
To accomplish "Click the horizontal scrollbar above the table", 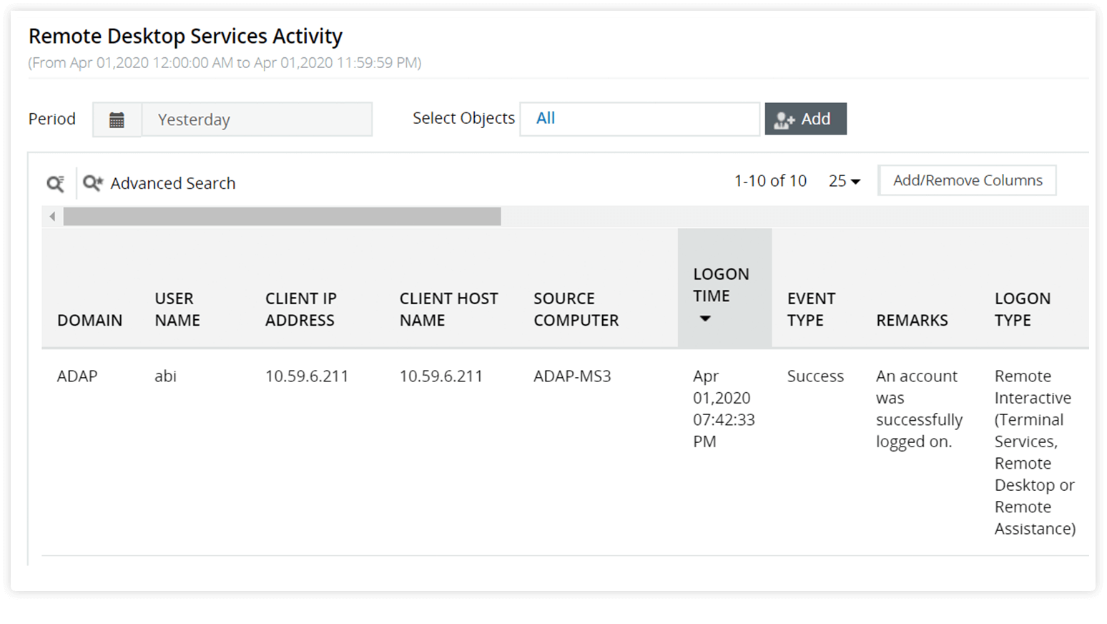I will click(x=282, y=215).
